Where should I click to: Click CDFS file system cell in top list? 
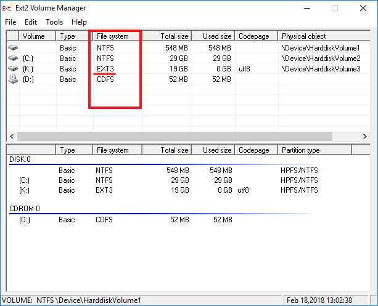point(105,79)
